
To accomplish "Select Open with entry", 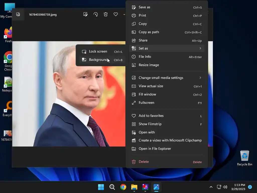I will point(167,132).
